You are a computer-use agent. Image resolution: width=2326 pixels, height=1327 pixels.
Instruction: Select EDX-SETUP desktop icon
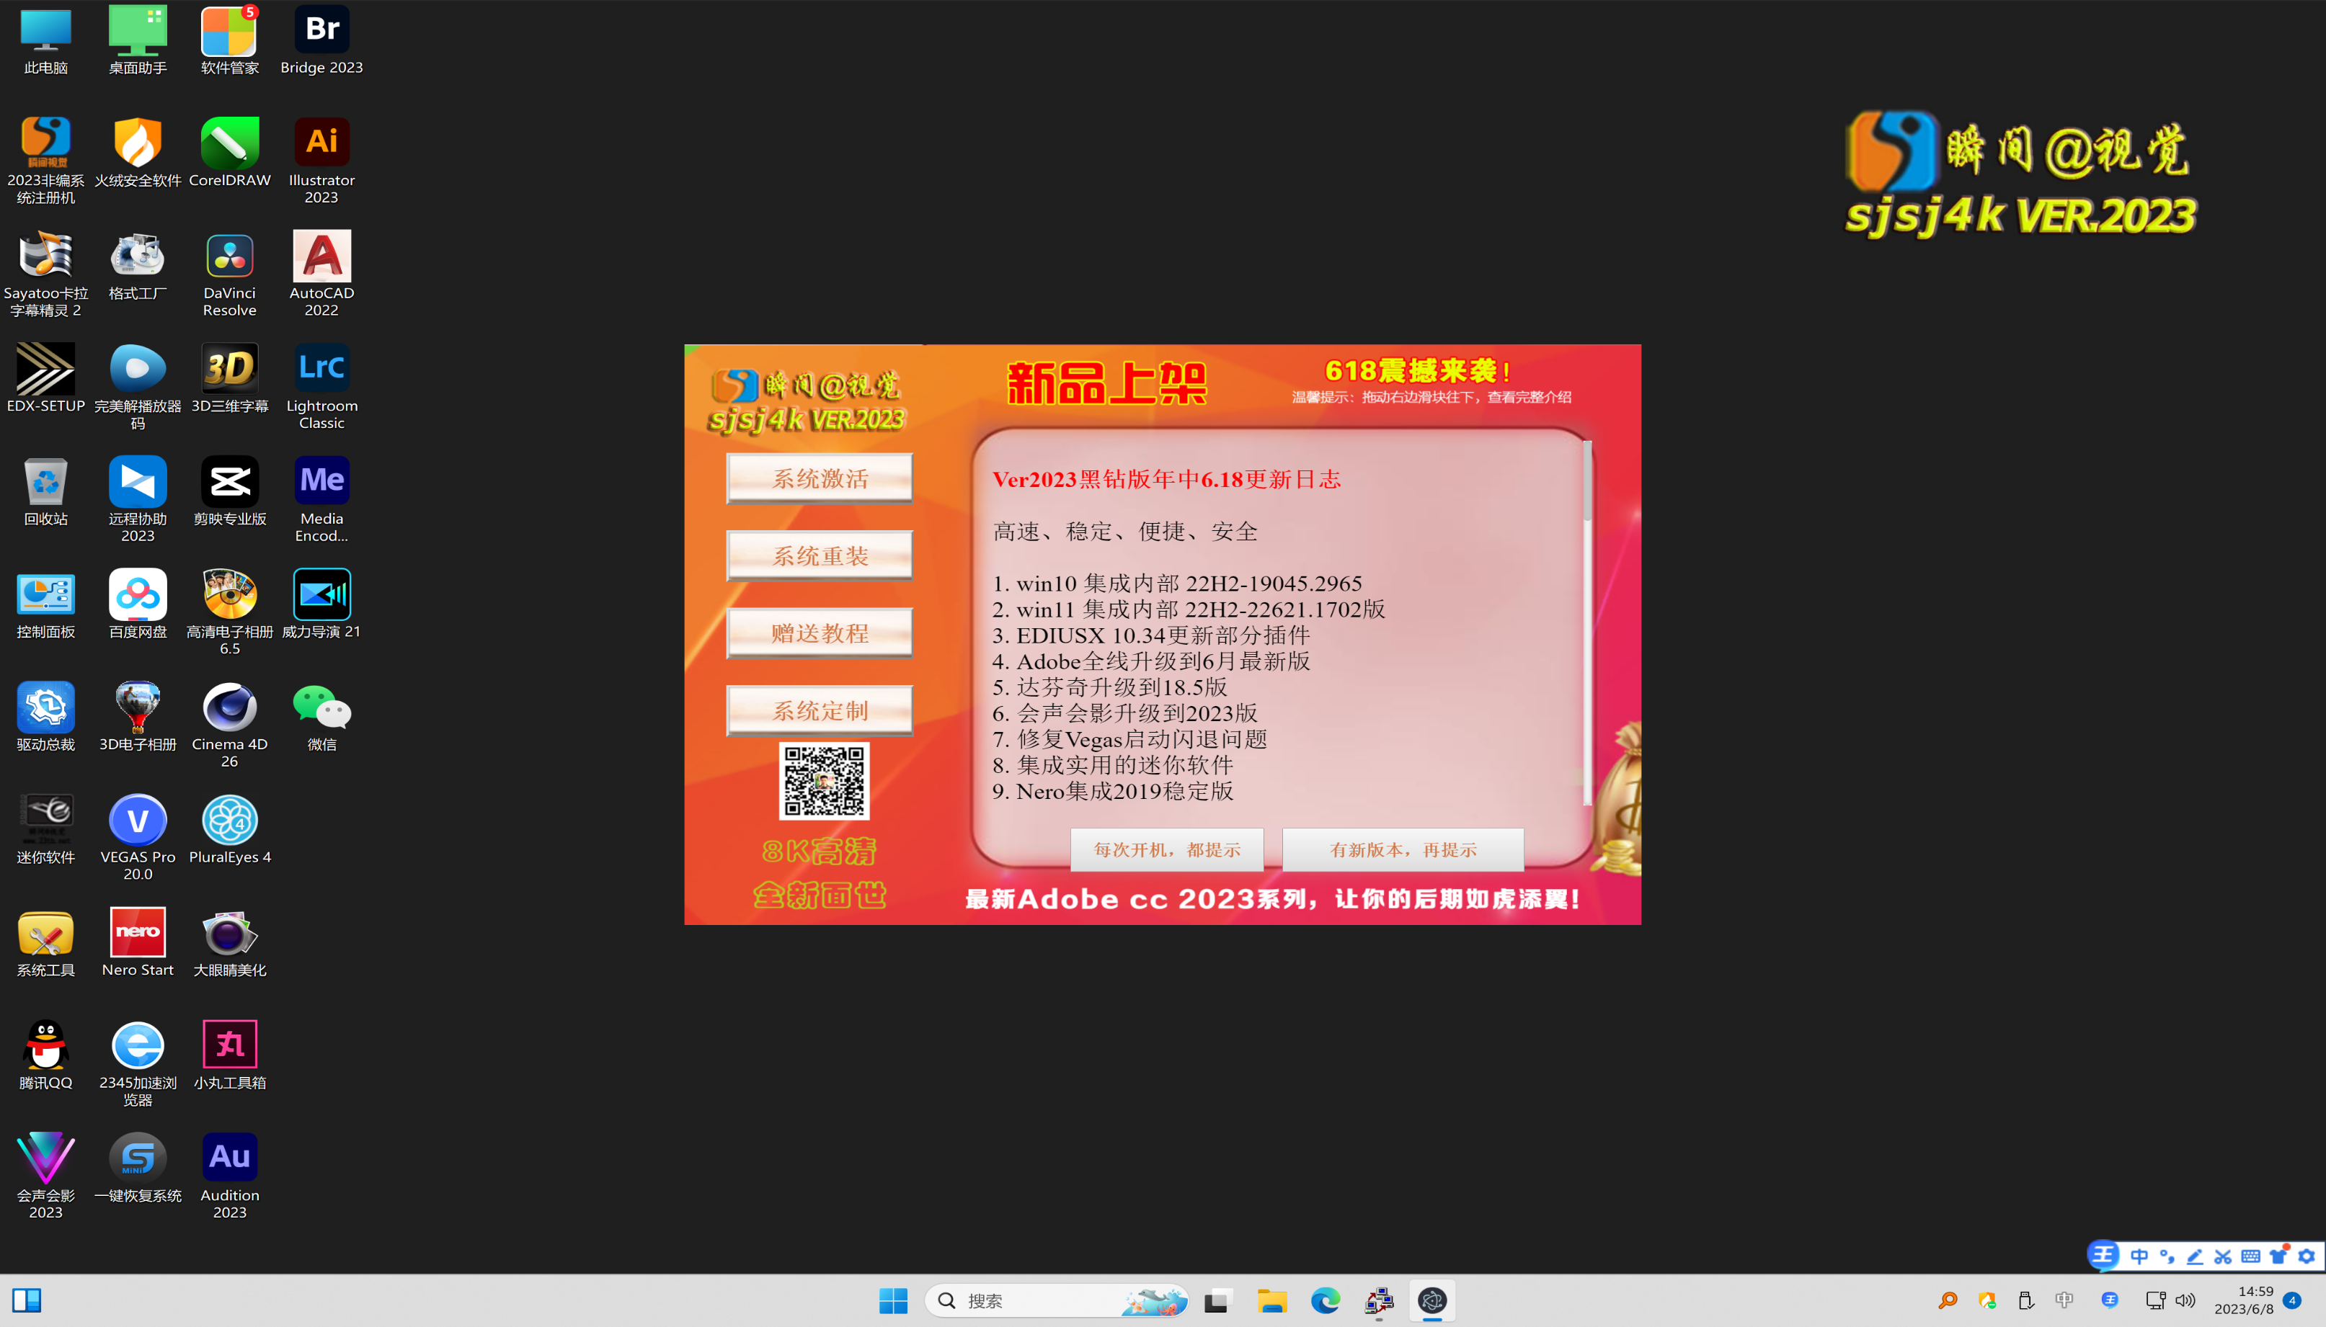(x=45, y=378)
